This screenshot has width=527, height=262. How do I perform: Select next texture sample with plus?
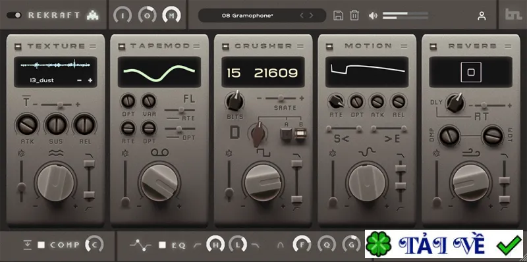[90, 80]
